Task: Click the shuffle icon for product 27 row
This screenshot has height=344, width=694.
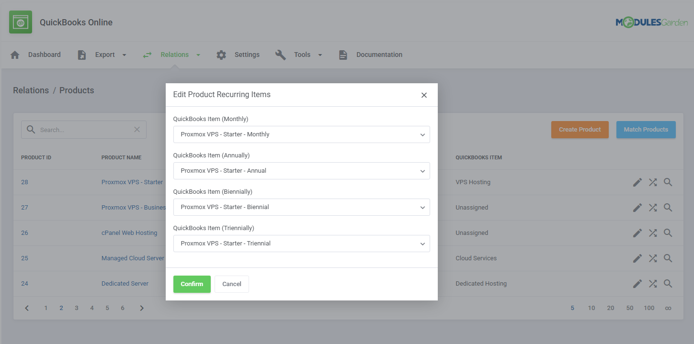Action: [653, 208]
